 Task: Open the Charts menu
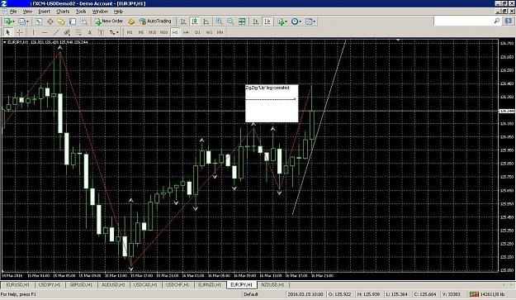point(63,12)
